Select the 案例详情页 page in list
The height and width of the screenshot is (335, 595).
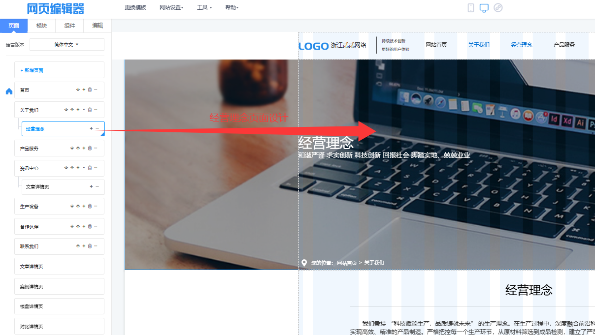(x=59, y=286)
